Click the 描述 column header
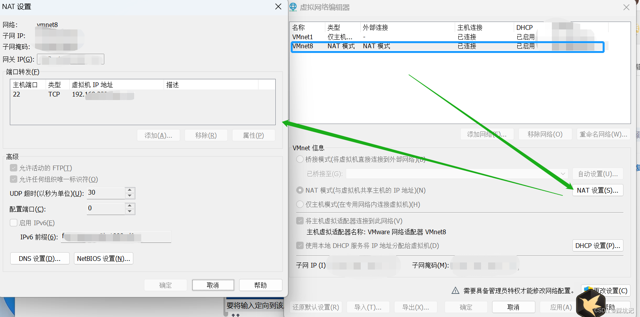Viewport: 640px width, 317px height. coord(211,85)
